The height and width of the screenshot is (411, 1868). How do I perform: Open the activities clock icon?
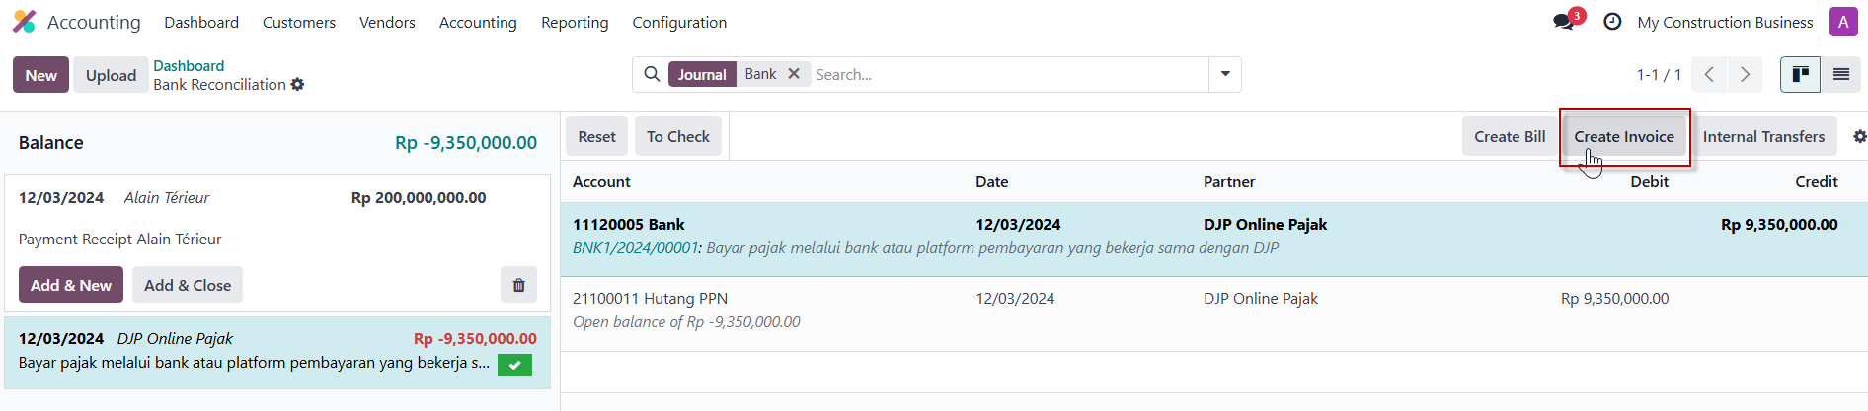tap(1612, 22)
